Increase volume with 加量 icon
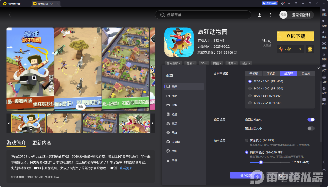The image size is (328, 187). pos(324,23)
